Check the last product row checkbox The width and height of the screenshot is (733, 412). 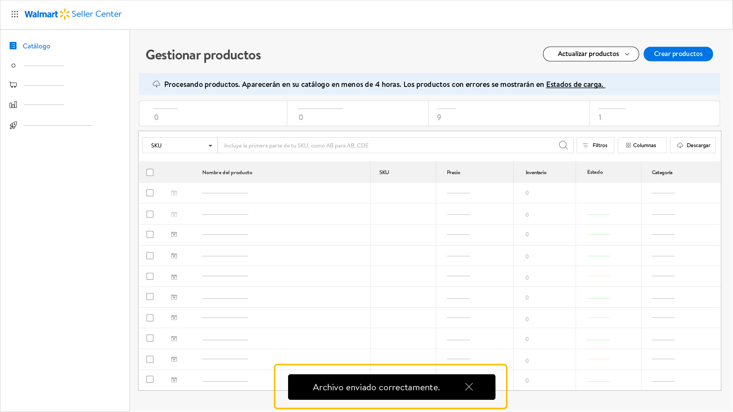pos(150,380)
